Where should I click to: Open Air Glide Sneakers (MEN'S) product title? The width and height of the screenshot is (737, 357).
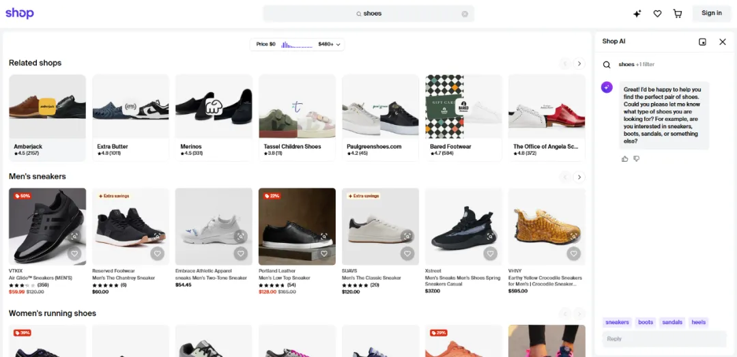pos(40,278)
